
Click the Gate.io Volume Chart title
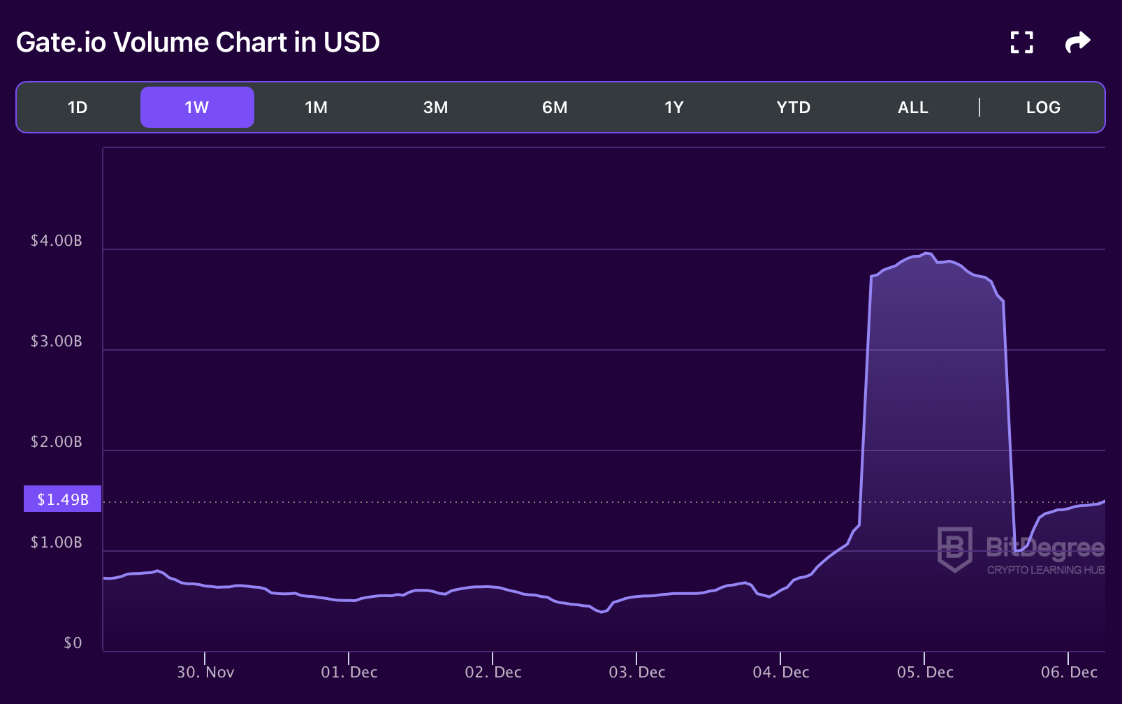tap(198, 43)
